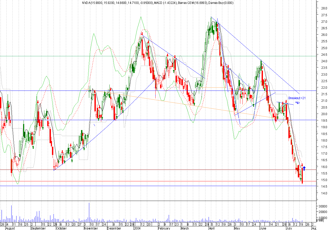328x230 pixels.
Task: Select the blue horizontal support line at 19.5
Action: [x=157, y=120]
